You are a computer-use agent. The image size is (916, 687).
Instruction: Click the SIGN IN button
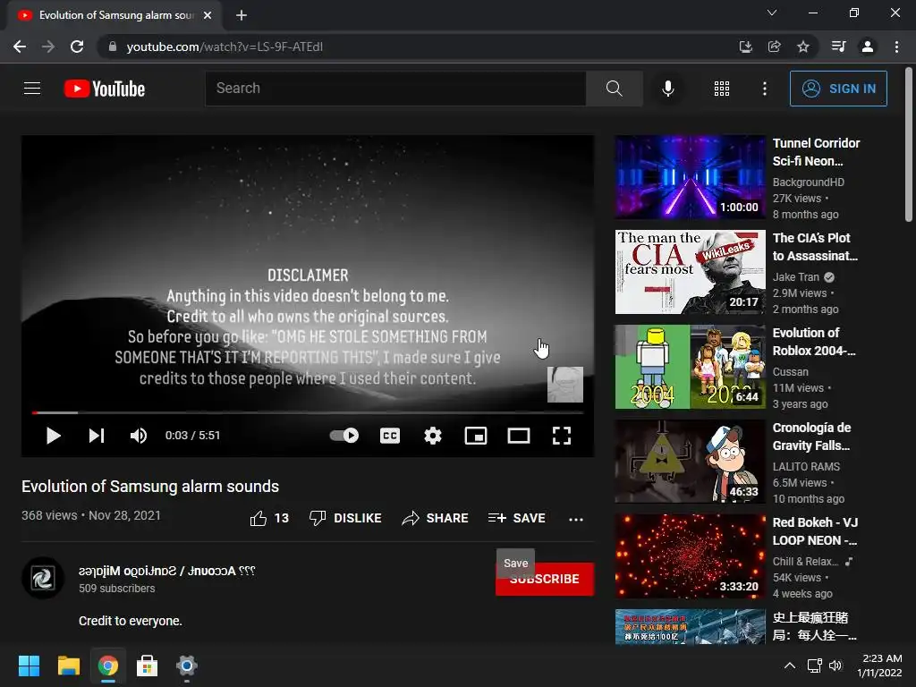(x=838, y=89)
